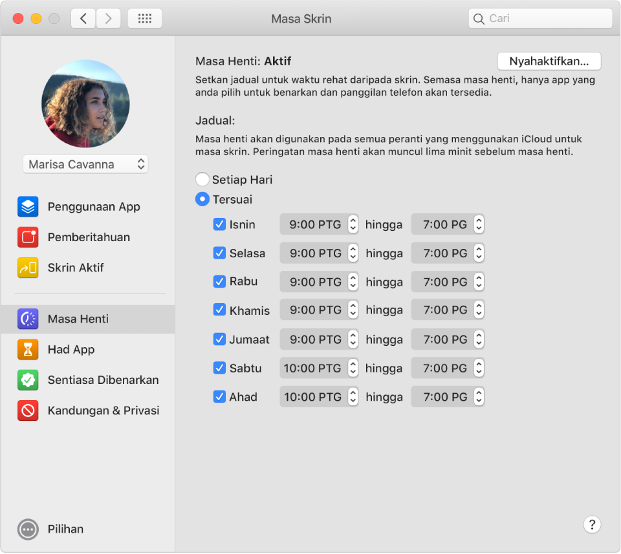Toggle the Rabu checkbox
The height and width of the screenshot is (554, 621).
(x=219, y=282)
